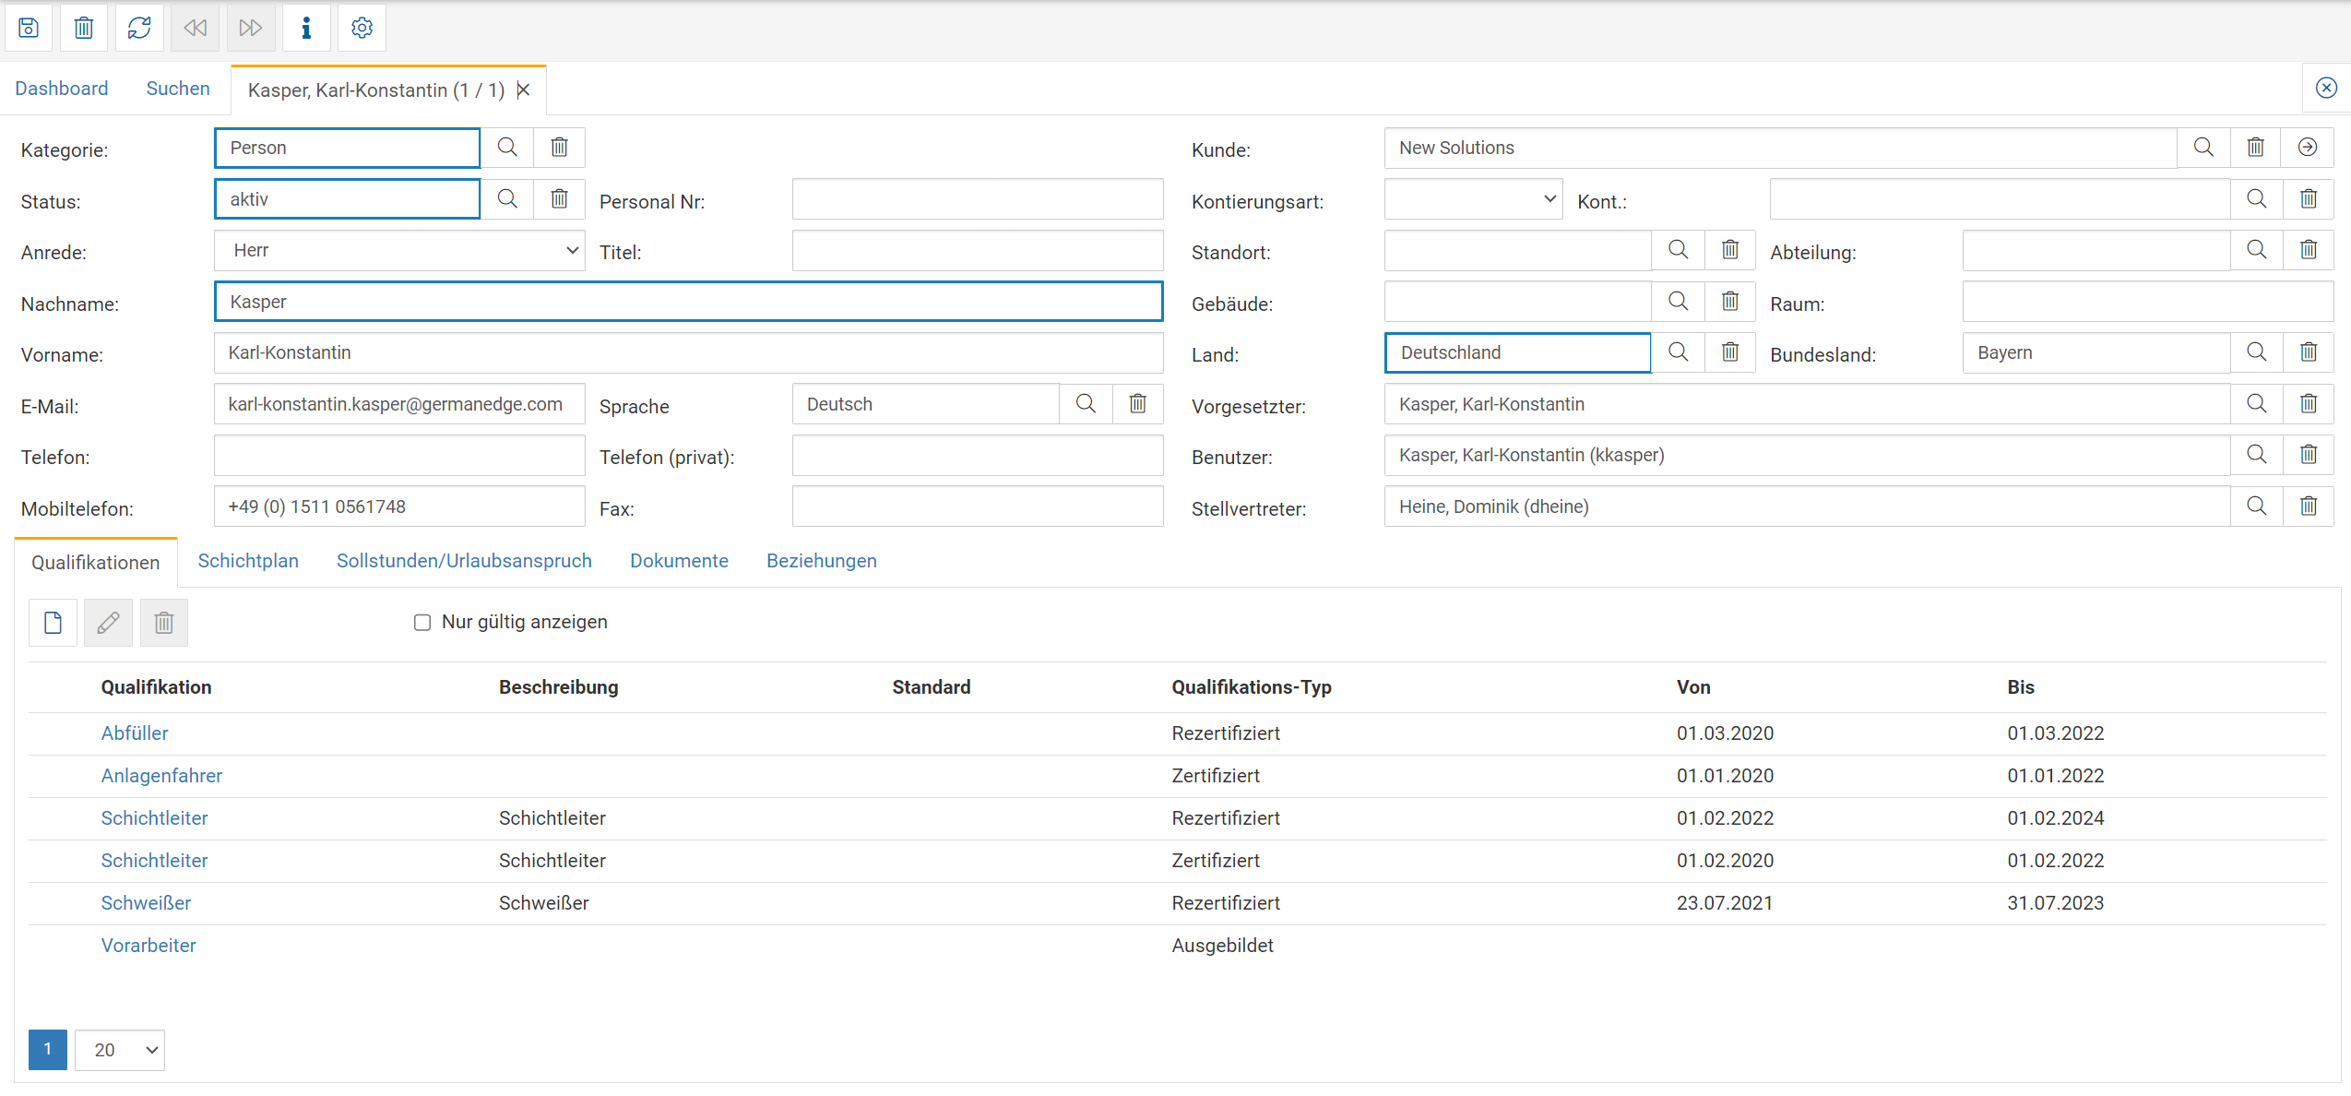Viewport: 2351px width, 1096px height.
Task: Open the info icon in toolbar
Action: click(x=306, y=28)
